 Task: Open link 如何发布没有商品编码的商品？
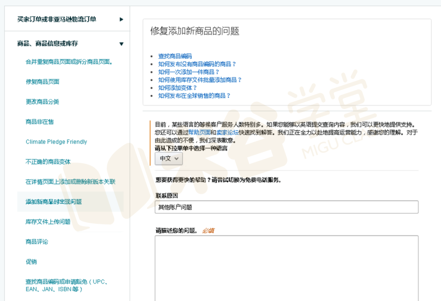[197, 64]
